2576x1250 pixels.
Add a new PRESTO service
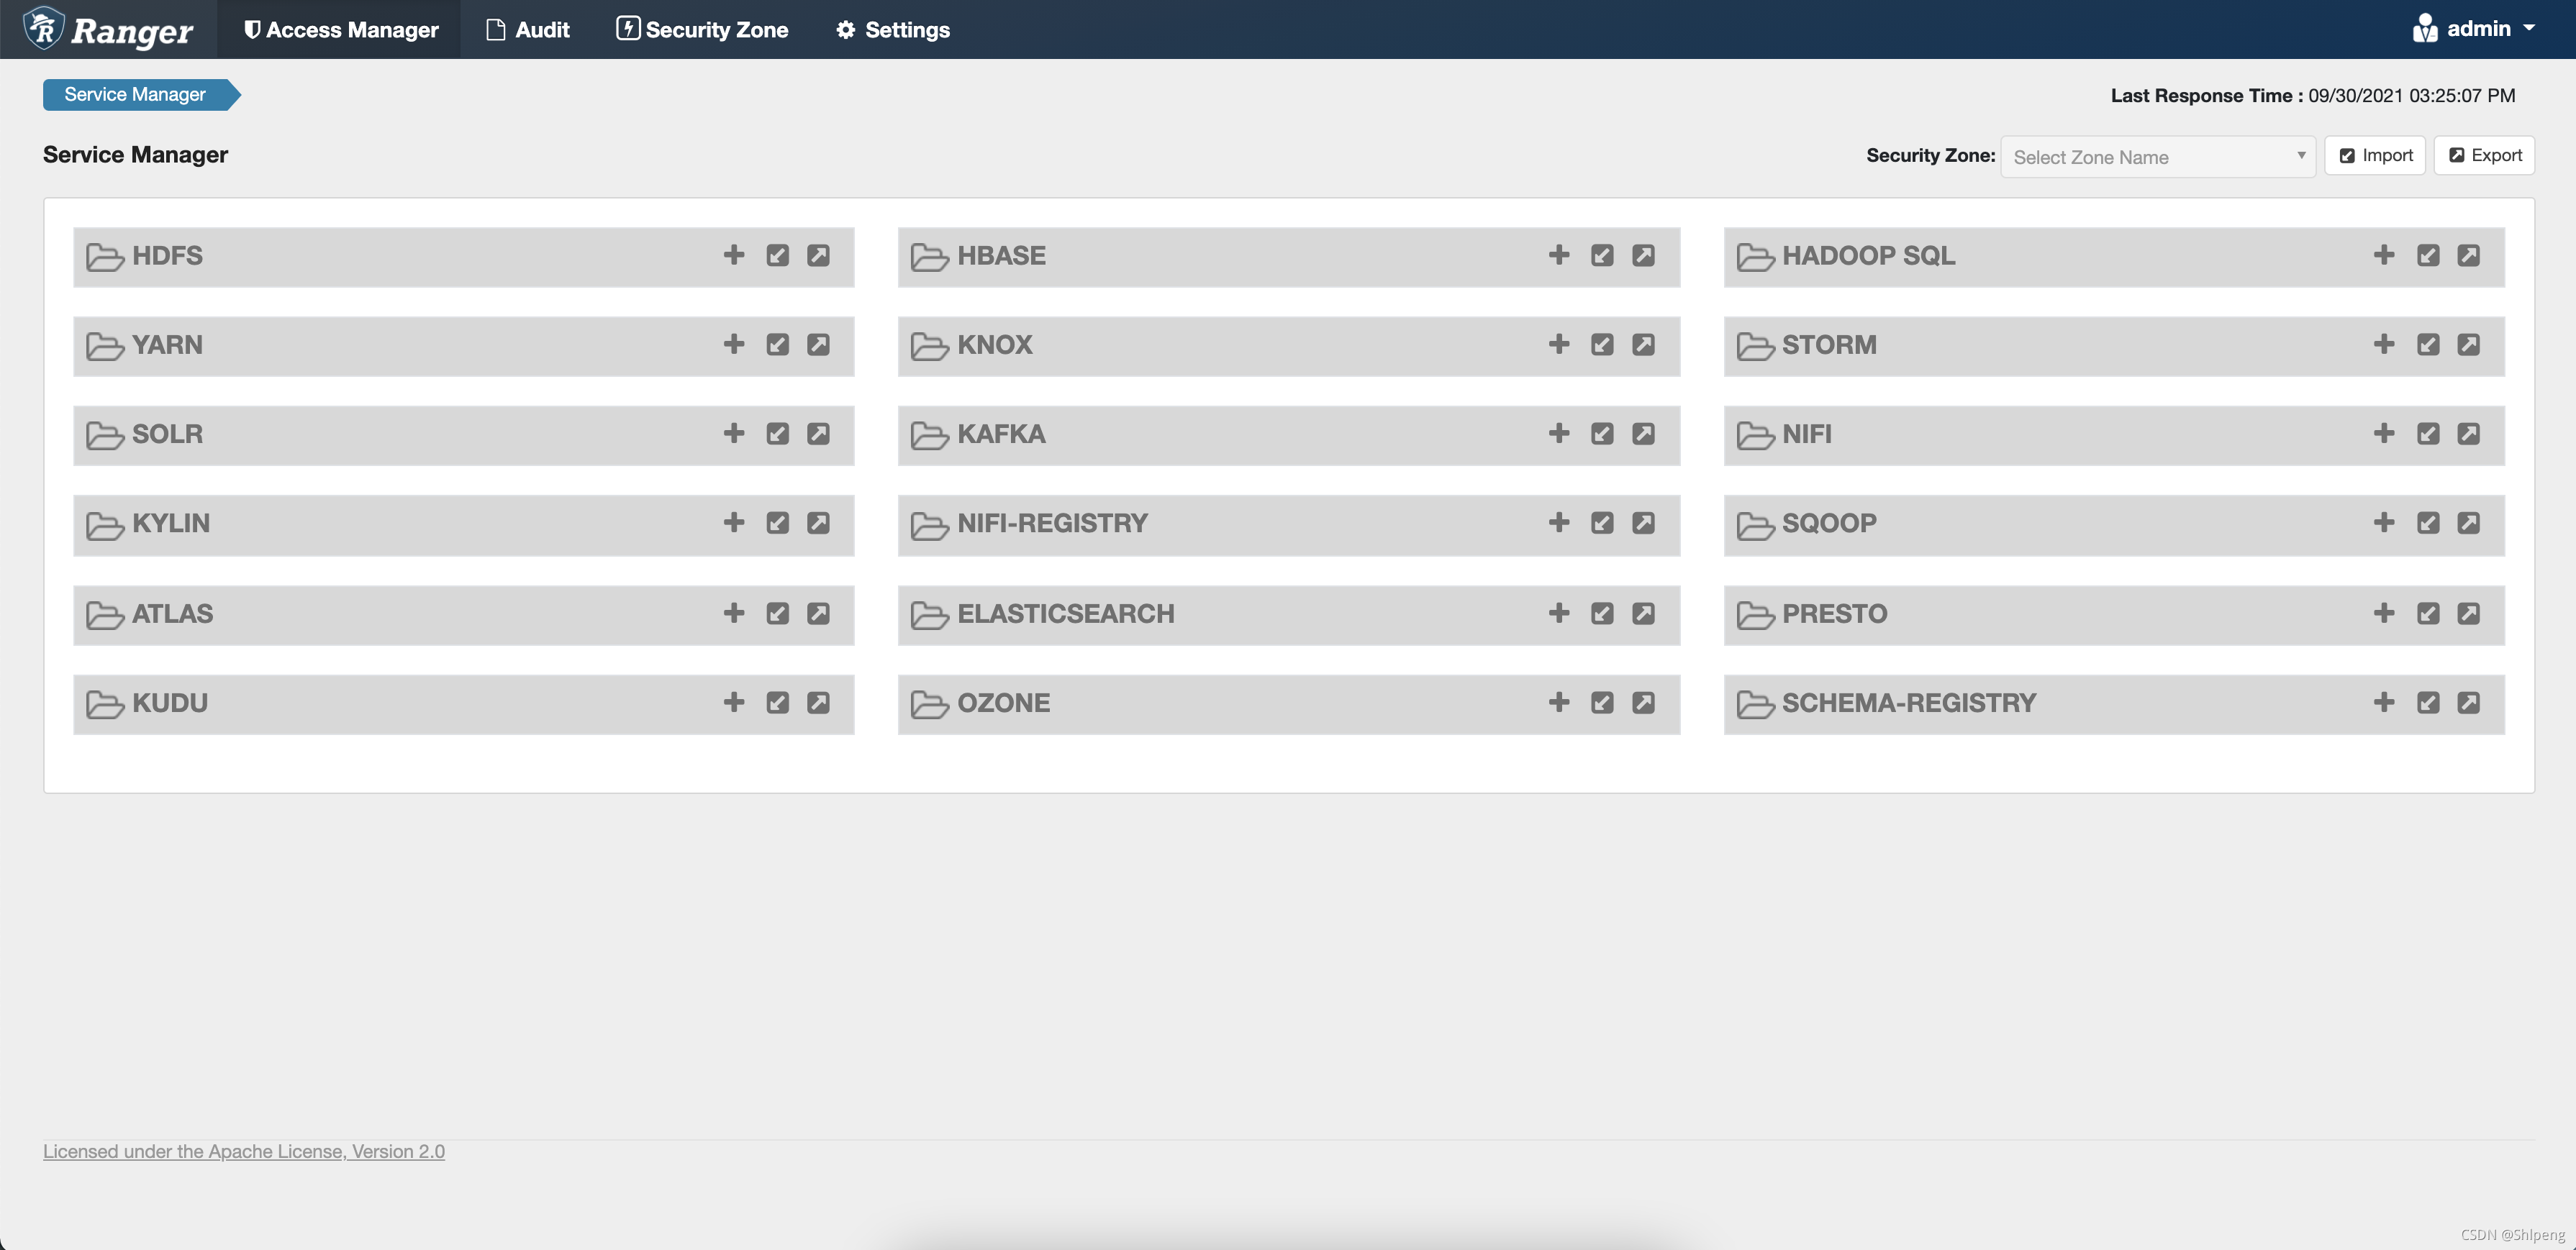(2383, 613)
